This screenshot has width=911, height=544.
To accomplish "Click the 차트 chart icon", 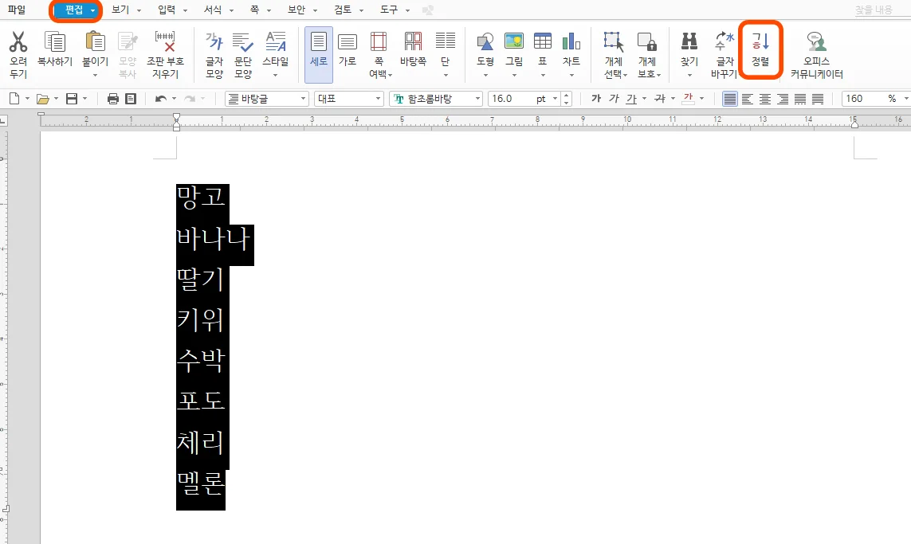I will click(571, 41).
